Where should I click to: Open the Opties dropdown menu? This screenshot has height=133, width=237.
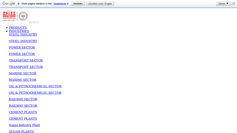(223, 4)
